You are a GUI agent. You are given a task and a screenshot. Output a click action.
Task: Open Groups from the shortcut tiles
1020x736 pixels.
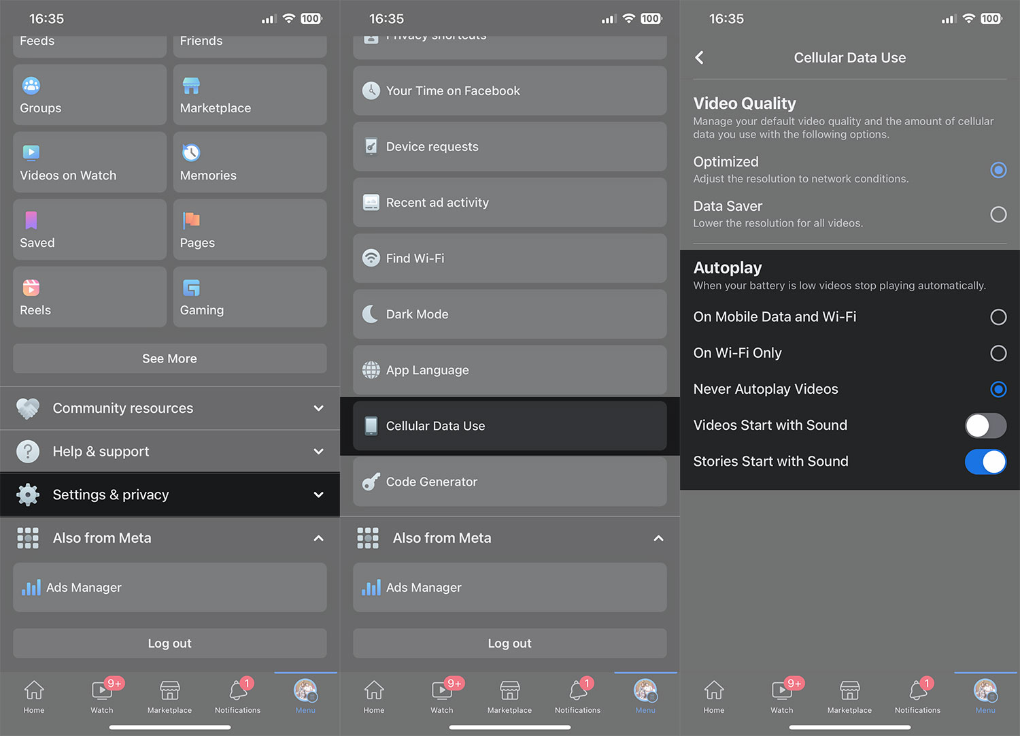point(89,95)
